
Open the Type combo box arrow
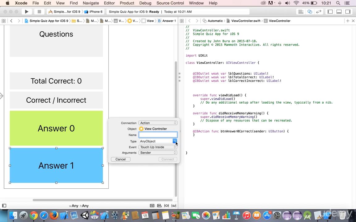pyautogui.click(x=175, y=141)
